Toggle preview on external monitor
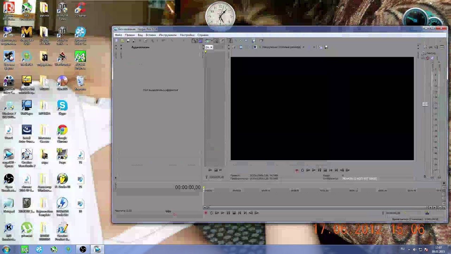 241,47
